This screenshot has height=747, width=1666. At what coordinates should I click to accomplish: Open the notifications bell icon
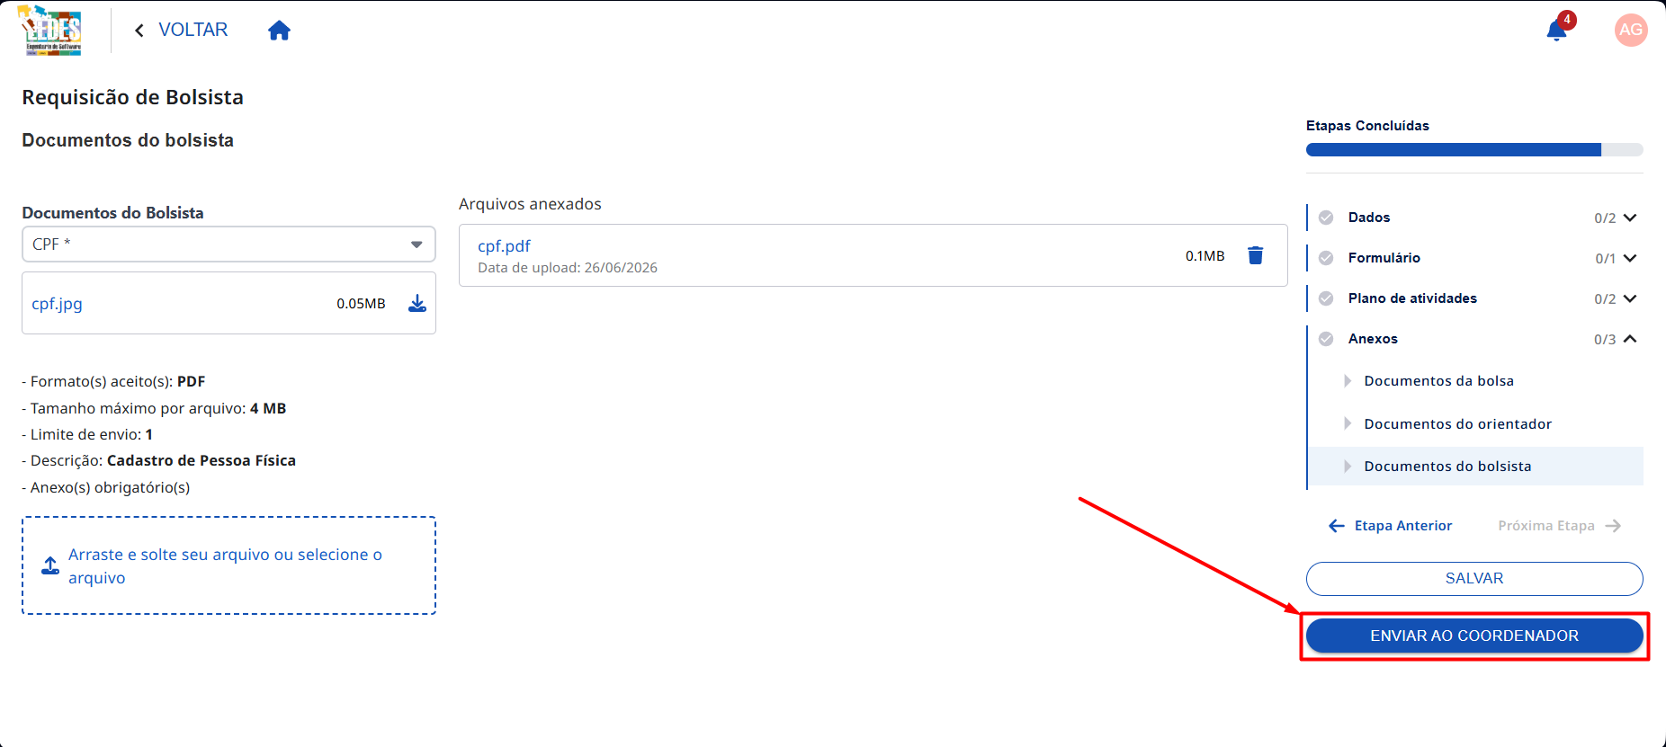(x=1556, y=31)
